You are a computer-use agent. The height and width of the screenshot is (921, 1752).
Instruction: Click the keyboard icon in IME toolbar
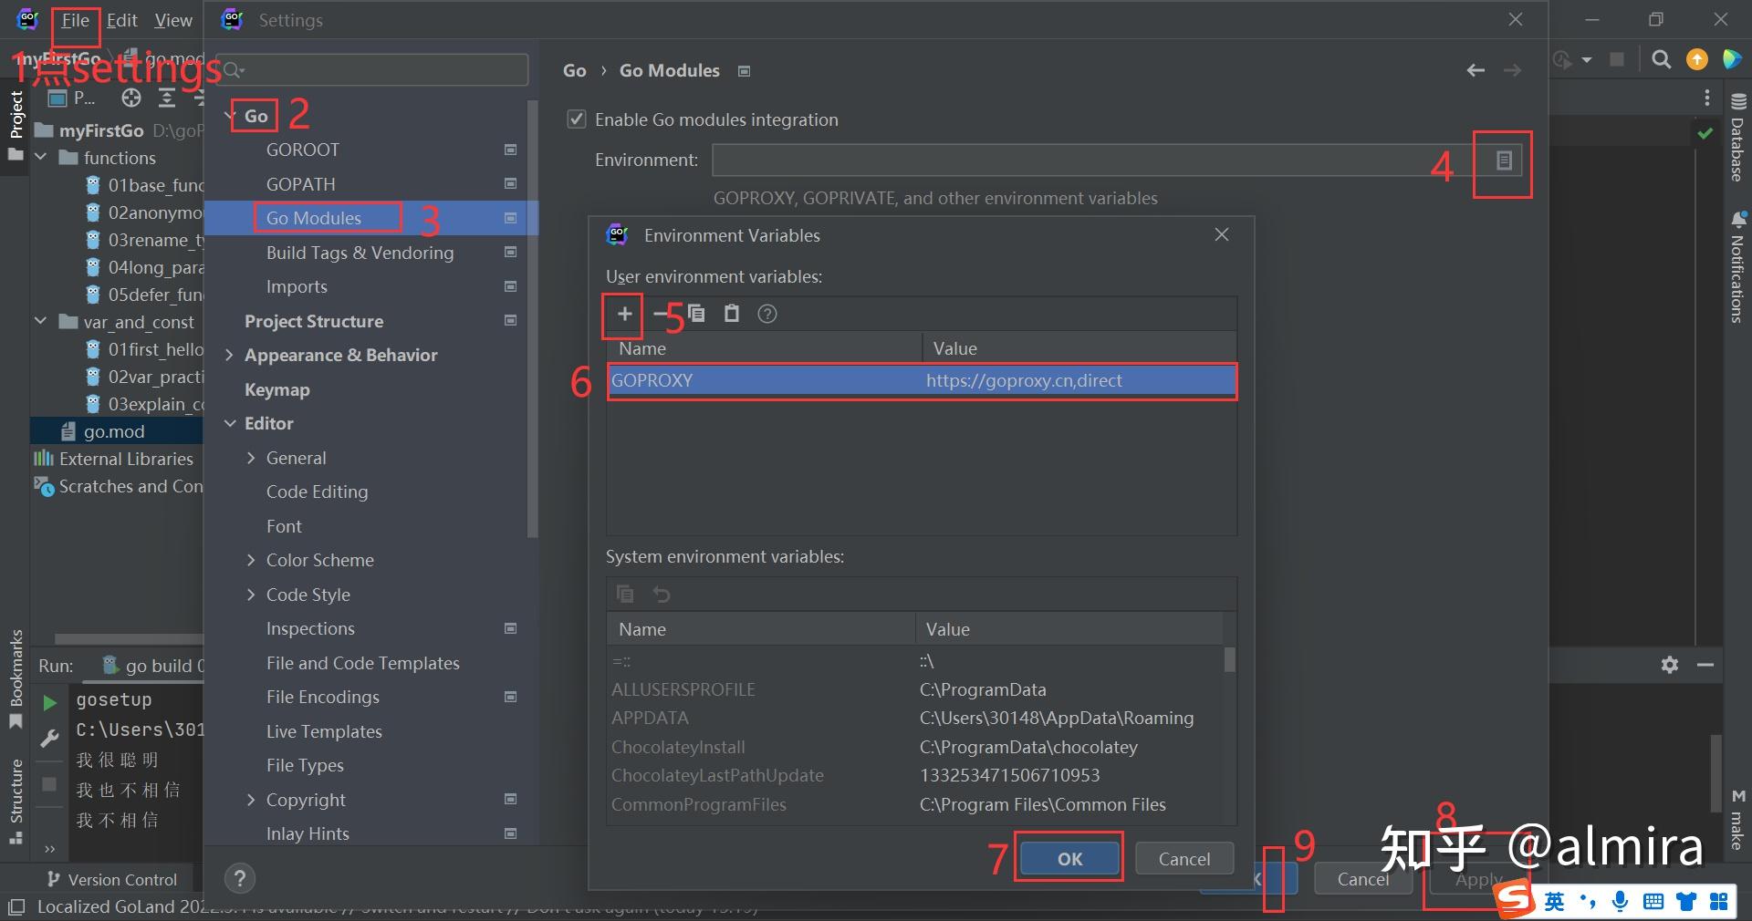tap(1653, 901)
